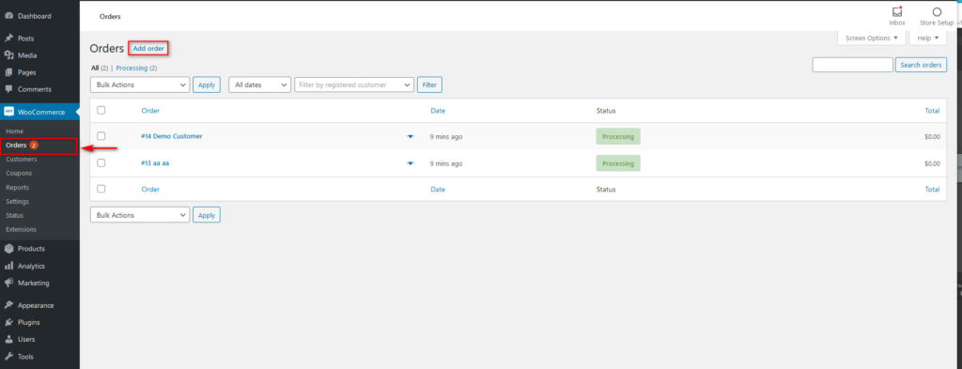Screen dimensions: 962x369
Task: Sort by Date column in table footer
Action: (x=438, y=190)
